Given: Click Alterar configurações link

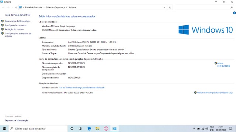Looking at the screenshot, I should (223, 65).
